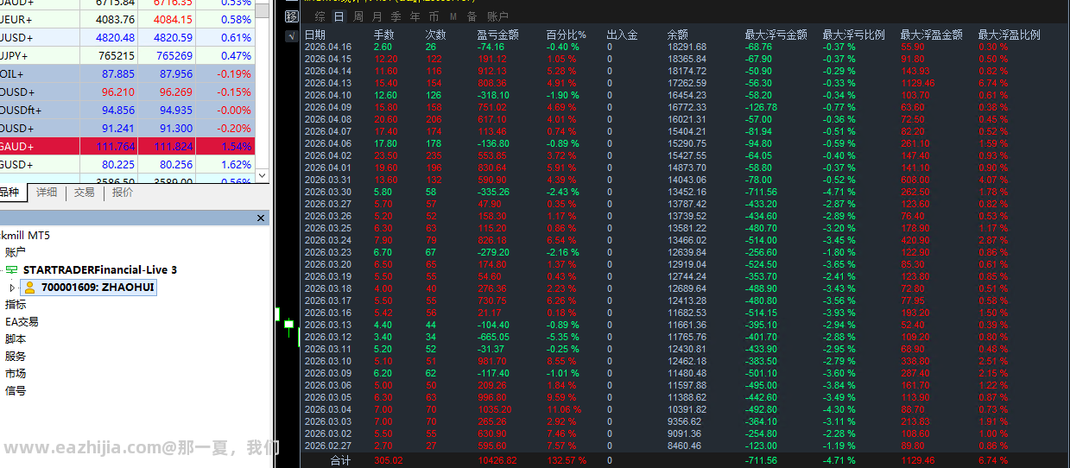Screen dimensions: 1070x468
Task: Click the 盈亏金额 column header
Action: [498, 35]
